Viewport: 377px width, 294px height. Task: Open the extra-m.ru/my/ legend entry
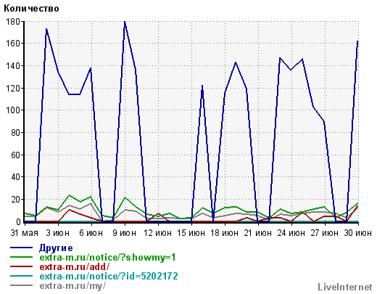coord(72,286)
